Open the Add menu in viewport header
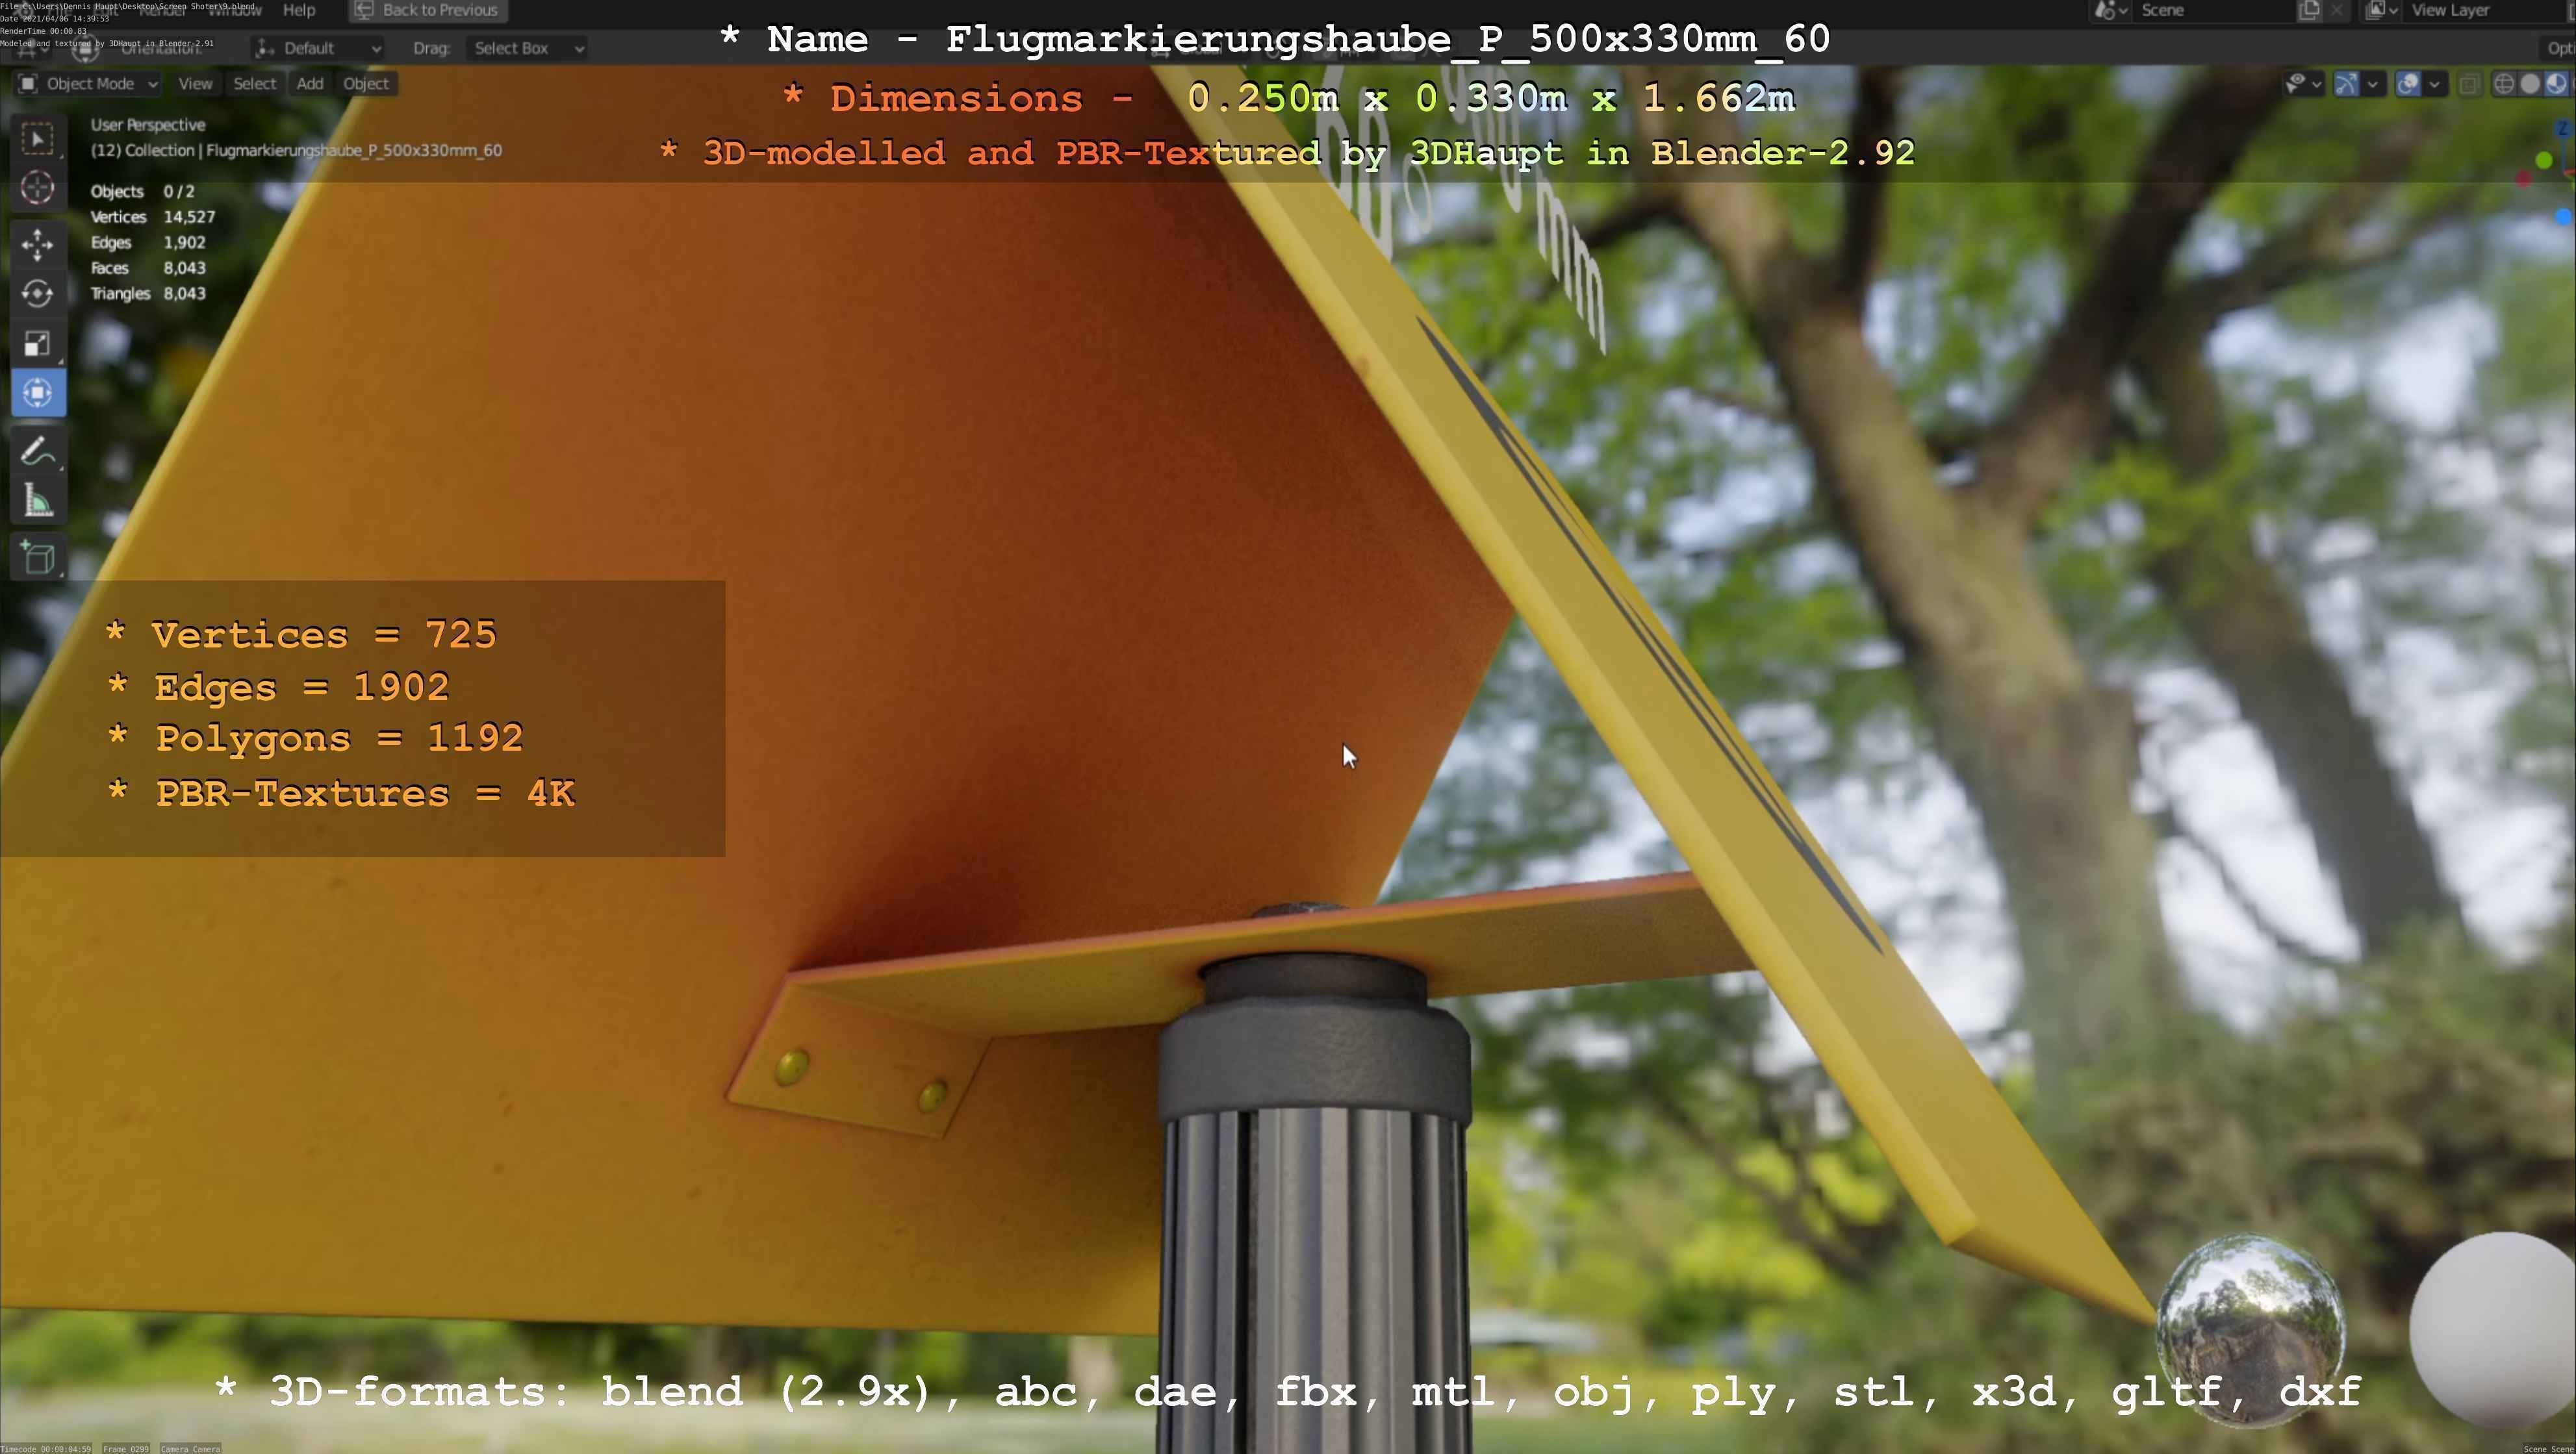The height and width of the screenshot is (1454, 2576). click(309, 84)
